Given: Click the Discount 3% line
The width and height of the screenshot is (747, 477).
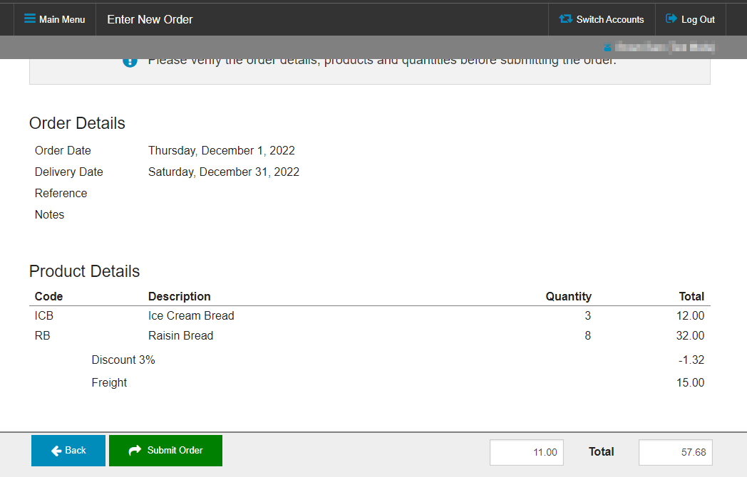Looking at the screenshot, I should click(123, 360).
